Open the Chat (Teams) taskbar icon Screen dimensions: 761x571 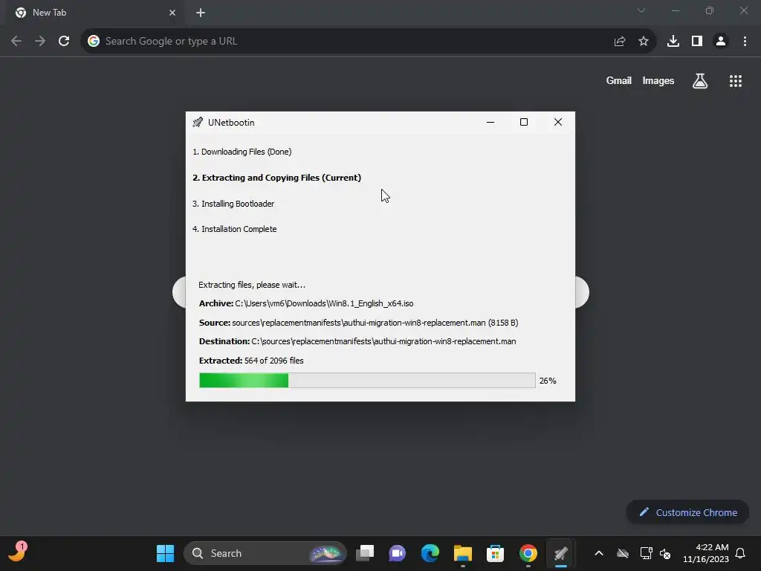coord(397,553)
